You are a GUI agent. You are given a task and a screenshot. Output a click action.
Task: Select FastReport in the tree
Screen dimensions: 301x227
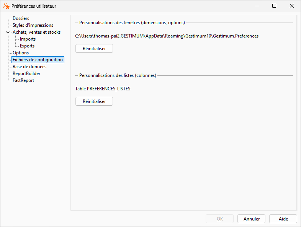[x=23, y=81]
